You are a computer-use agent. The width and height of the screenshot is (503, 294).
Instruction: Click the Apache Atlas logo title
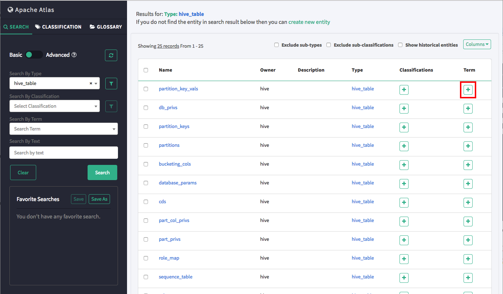[31, 10]
